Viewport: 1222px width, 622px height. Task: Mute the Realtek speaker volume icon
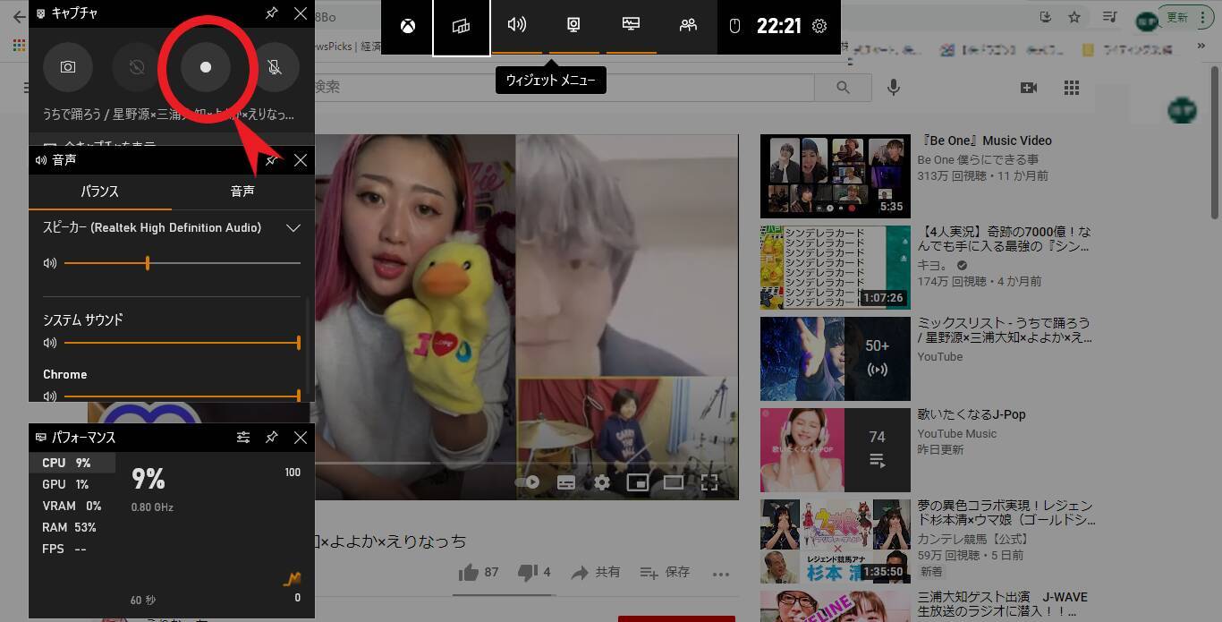(x=50, y=263)
